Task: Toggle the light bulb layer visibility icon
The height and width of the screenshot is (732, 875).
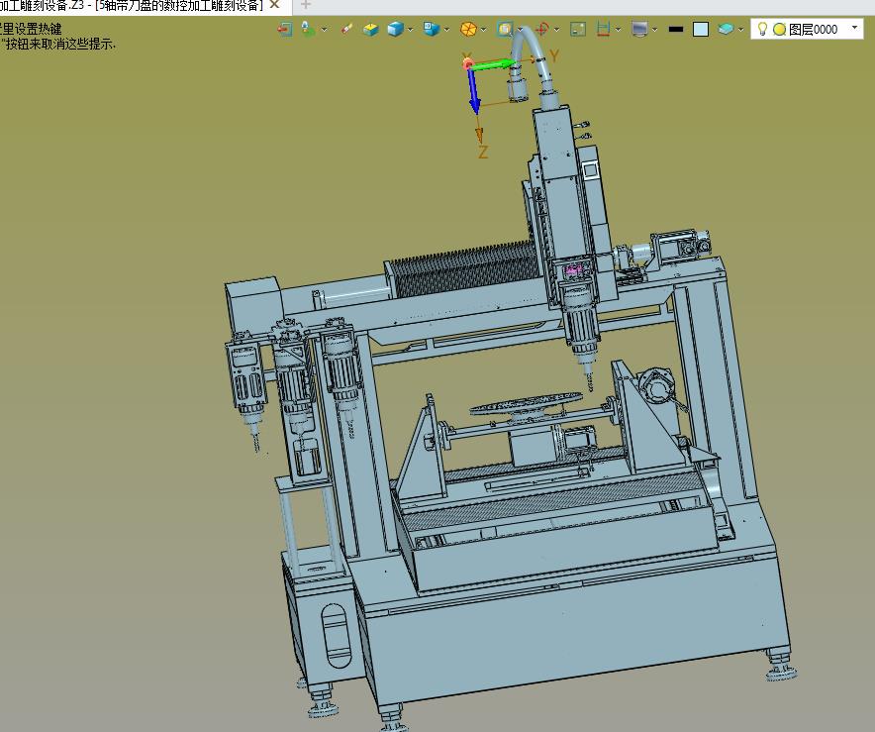Action: click(762, 29)
